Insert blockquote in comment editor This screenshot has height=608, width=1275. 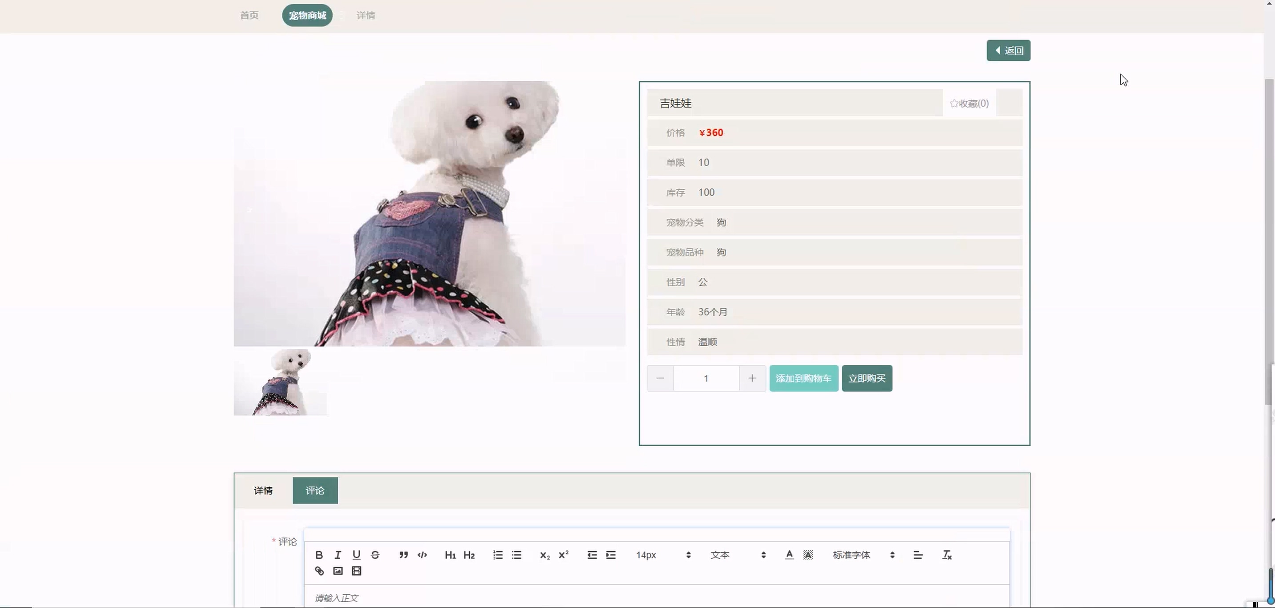coord(403,555)
